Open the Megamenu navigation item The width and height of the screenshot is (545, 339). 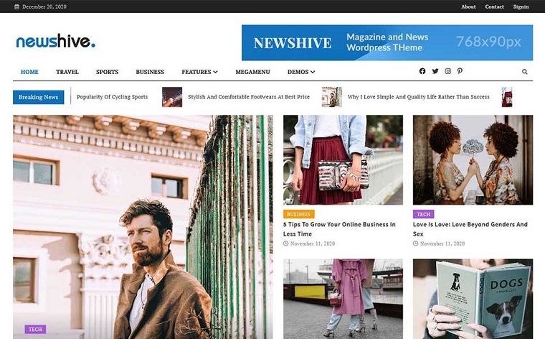coord(252,72)
